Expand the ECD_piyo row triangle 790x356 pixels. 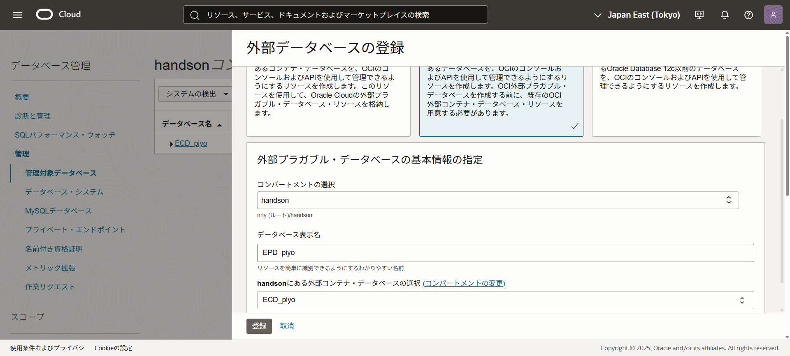coord(171,144)
